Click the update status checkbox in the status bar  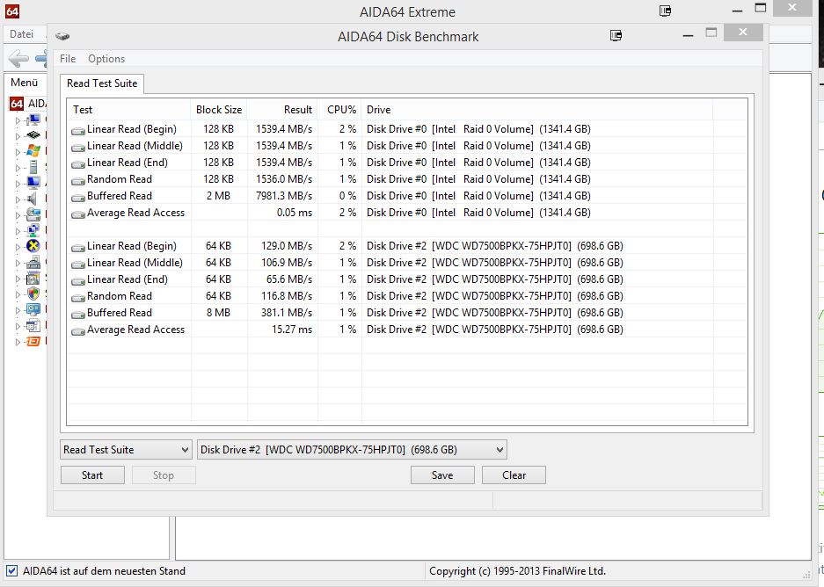[11, 570]
